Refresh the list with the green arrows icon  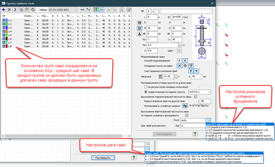pyautogui.click(x=33, y=10)
